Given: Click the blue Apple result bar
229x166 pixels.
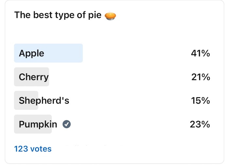Looking at the screenshot, I should [x=48, y=53].
